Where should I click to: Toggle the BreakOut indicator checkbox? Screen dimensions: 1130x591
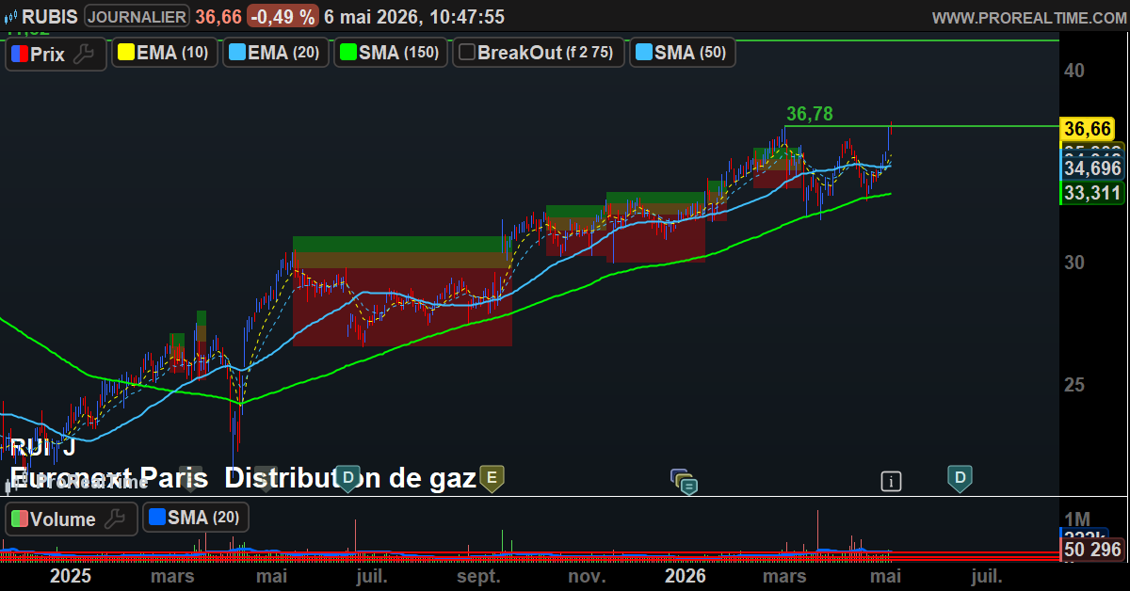point(466,53)
